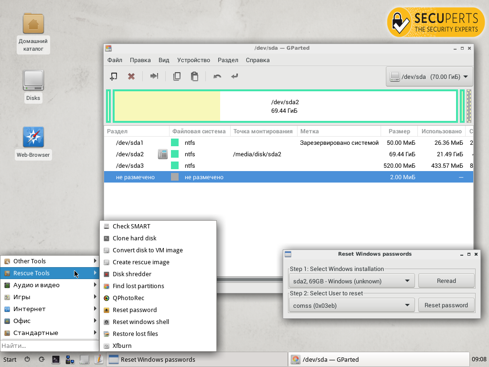Open the Устройство menu in GParted

click(x=194, y=60)
